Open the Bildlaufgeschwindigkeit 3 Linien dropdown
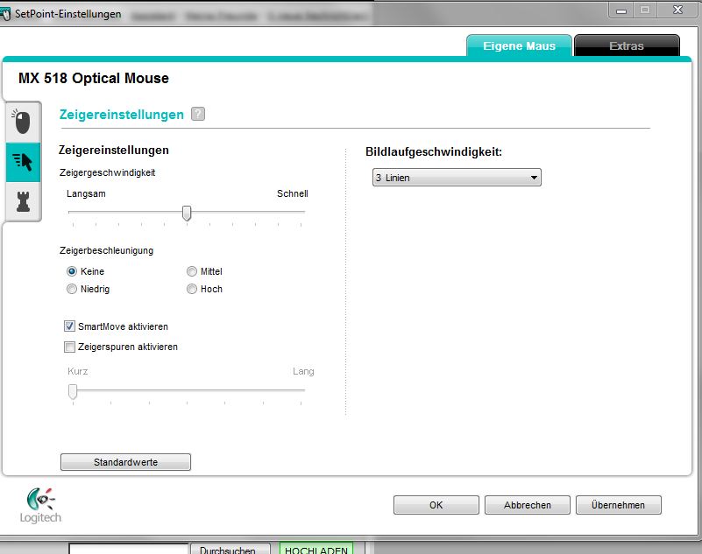This screenshot has height=554, width=702. pyautogui.click(x=457, y=178)
